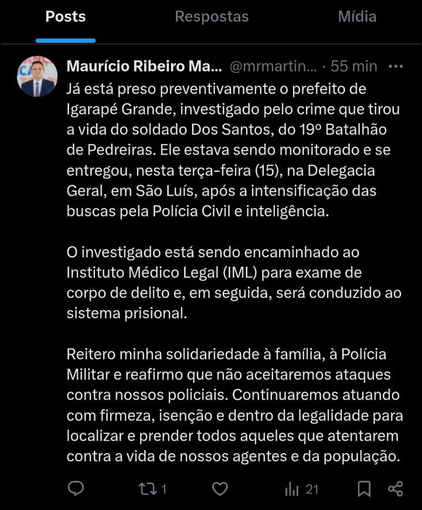
Task: Like the post with the heart icon
Action: [x=219, y=488]
